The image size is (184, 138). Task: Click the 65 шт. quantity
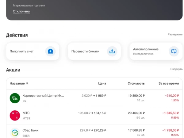(141, 135)
